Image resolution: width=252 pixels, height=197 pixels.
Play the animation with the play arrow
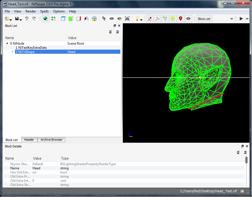tap(241, 19)
